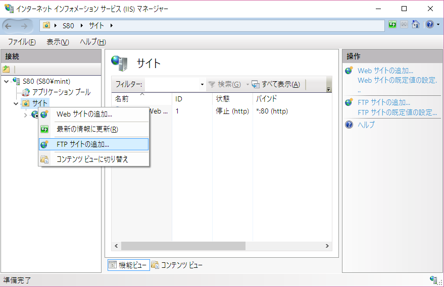Click S80 in breadcrumb address bar

tap(68, 26)
